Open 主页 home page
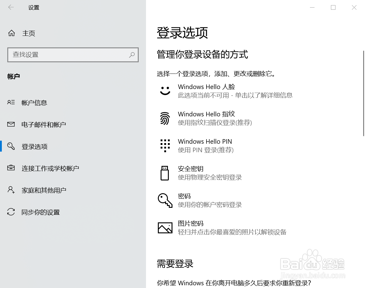The height and width of the screenshot is (288, 365). pos(29,33)
